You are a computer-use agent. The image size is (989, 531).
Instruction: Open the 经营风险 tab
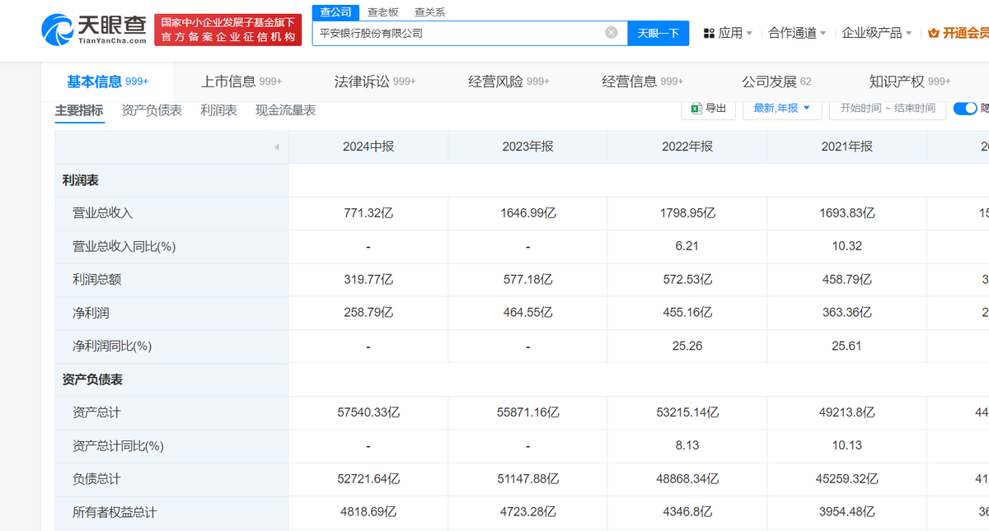(x=509, y=82)
